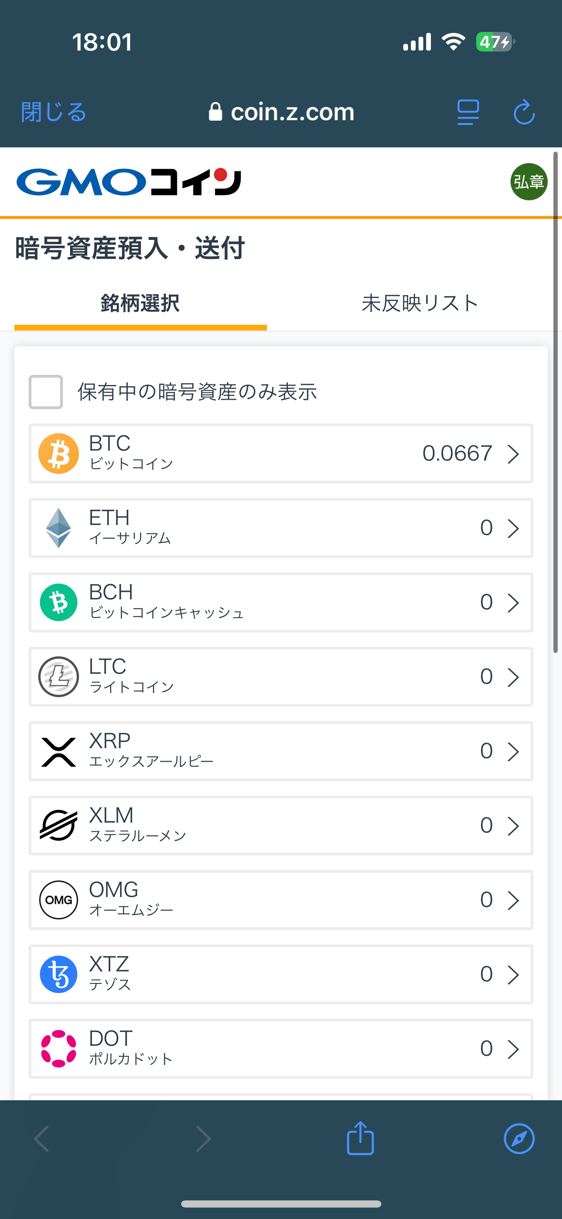Enable 保有中の暗号資産のみ表示 checkbox

(x=46, y=392)
